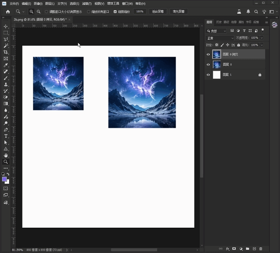Open layer styles fx menu
The width and height of the screenshot is (280, 253).
[x=227, y=249]
